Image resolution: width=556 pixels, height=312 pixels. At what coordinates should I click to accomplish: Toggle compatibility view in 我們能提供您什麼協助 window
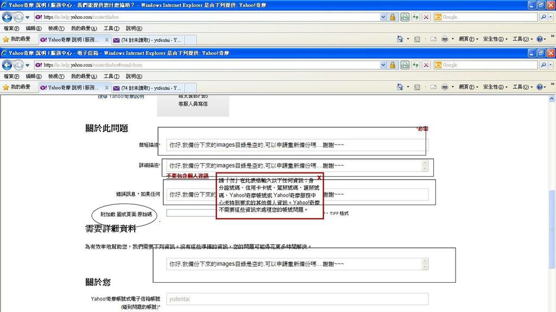pos(405,17)
